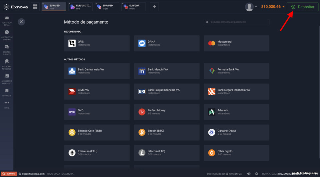The width and height of the screenshot is (320, 177).
Task: Close the EUR/USD Forex tab
Action: click(x=43, y=4)
